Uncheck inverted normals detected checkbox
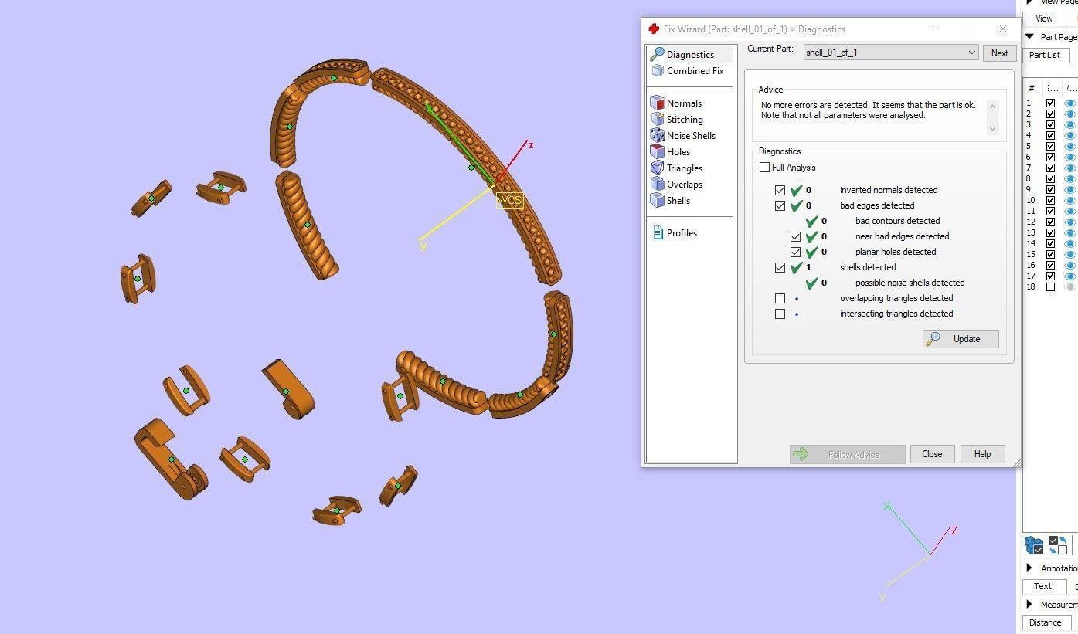 780,190
